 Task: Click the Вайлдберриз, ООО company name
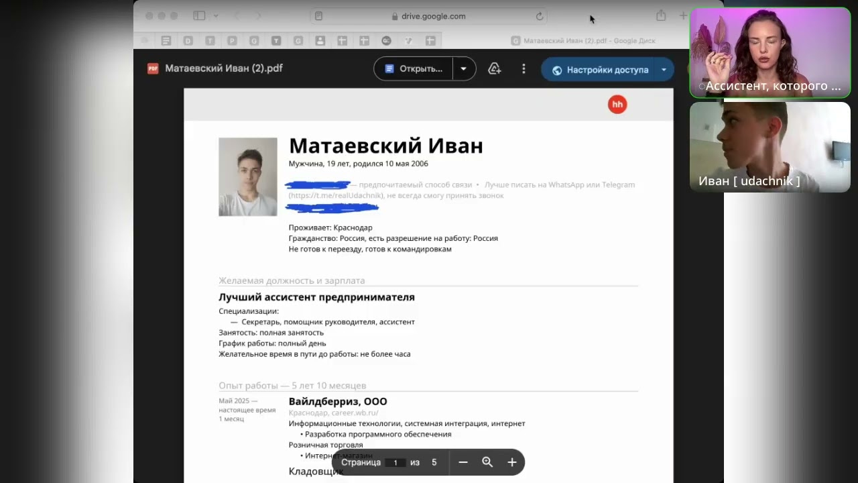(338, 401)
